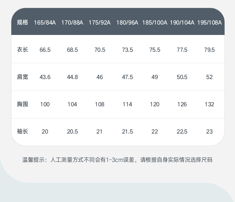This screenshot has width=235, height=202.
Task: Click the 66.5 garment length value
Action: pos(45,50)
